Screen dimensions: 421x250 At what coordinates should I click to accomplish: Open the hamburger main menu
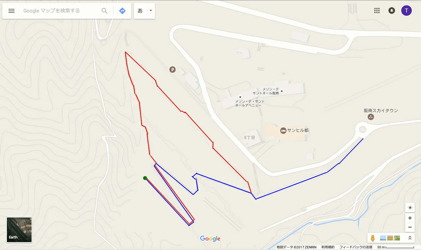(12, 11)
